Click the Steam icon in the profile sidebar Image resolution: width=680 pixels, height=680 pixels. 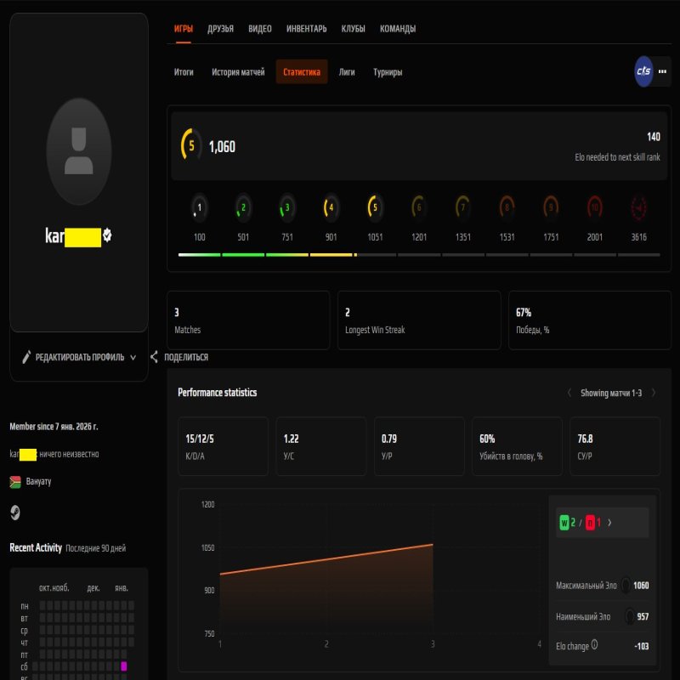[x=15, y=512]
